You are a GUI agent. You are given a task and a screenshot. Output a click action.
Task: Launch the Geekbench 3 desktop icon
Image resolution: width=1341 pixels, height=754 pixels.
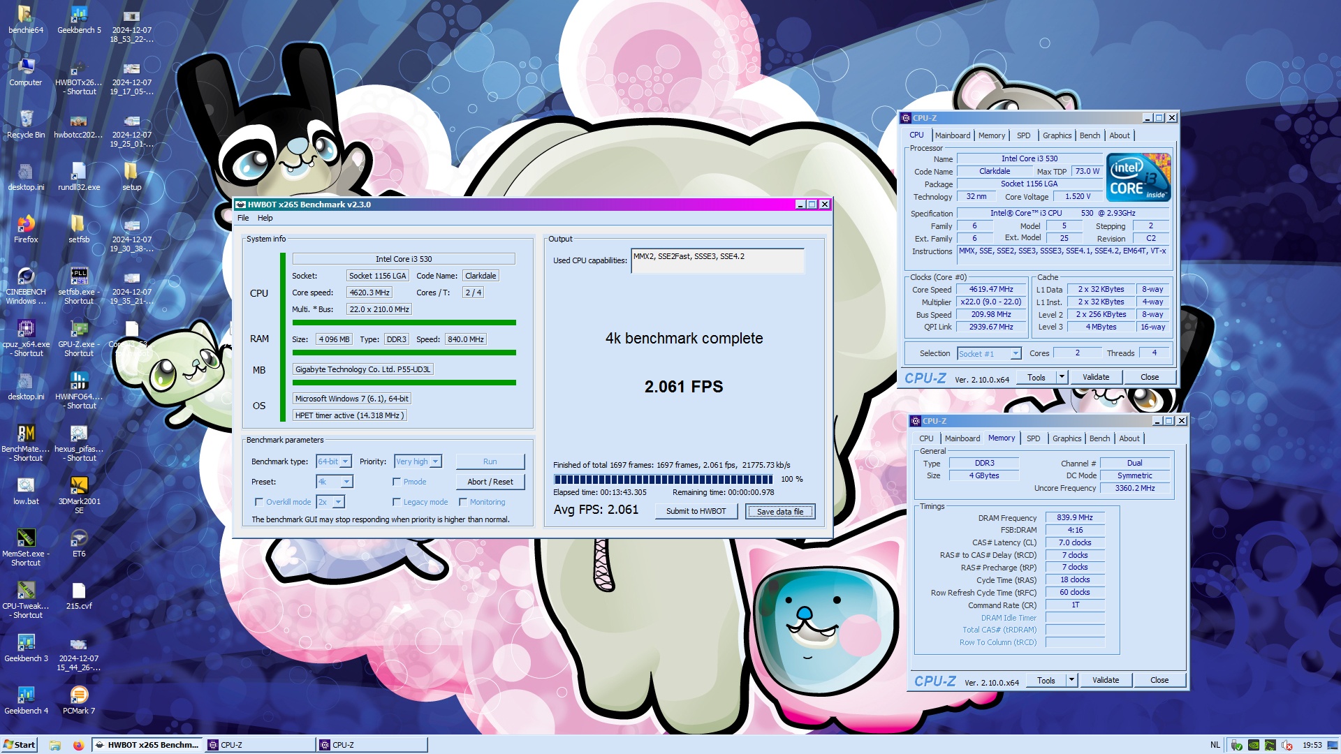[26, 648]
